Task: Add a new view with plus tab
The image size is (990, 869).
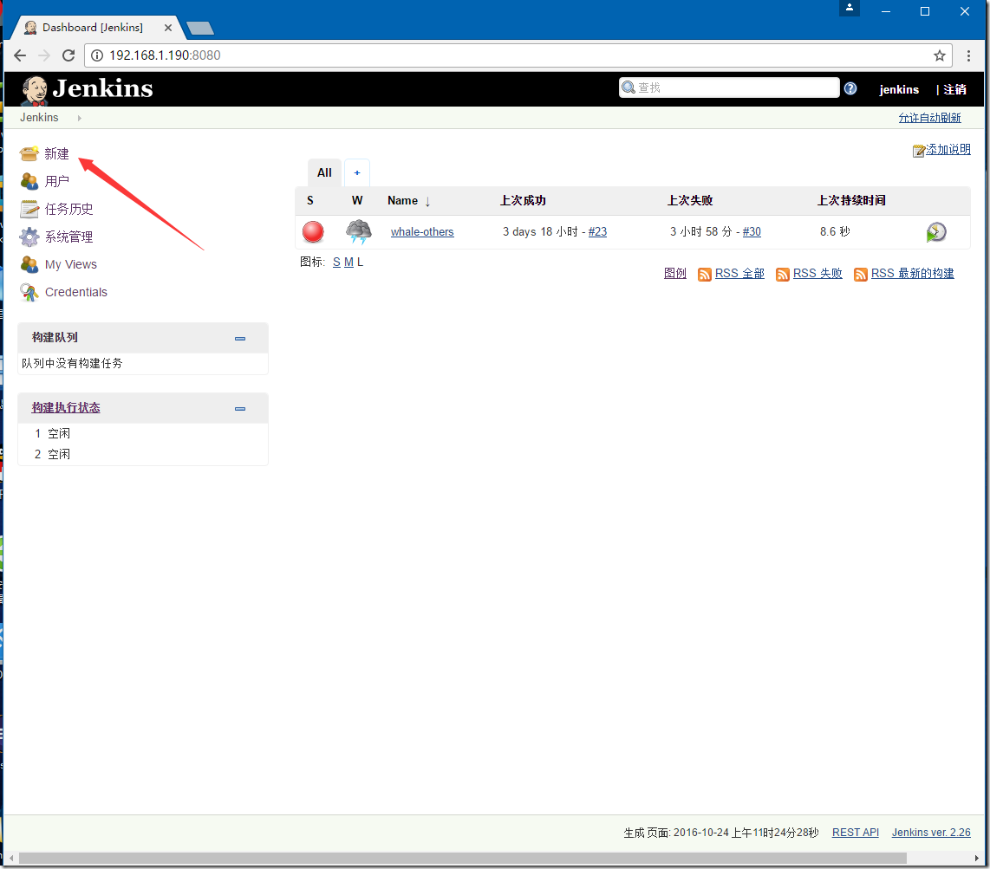Action: pyautogui.click(x=356, y=173)
